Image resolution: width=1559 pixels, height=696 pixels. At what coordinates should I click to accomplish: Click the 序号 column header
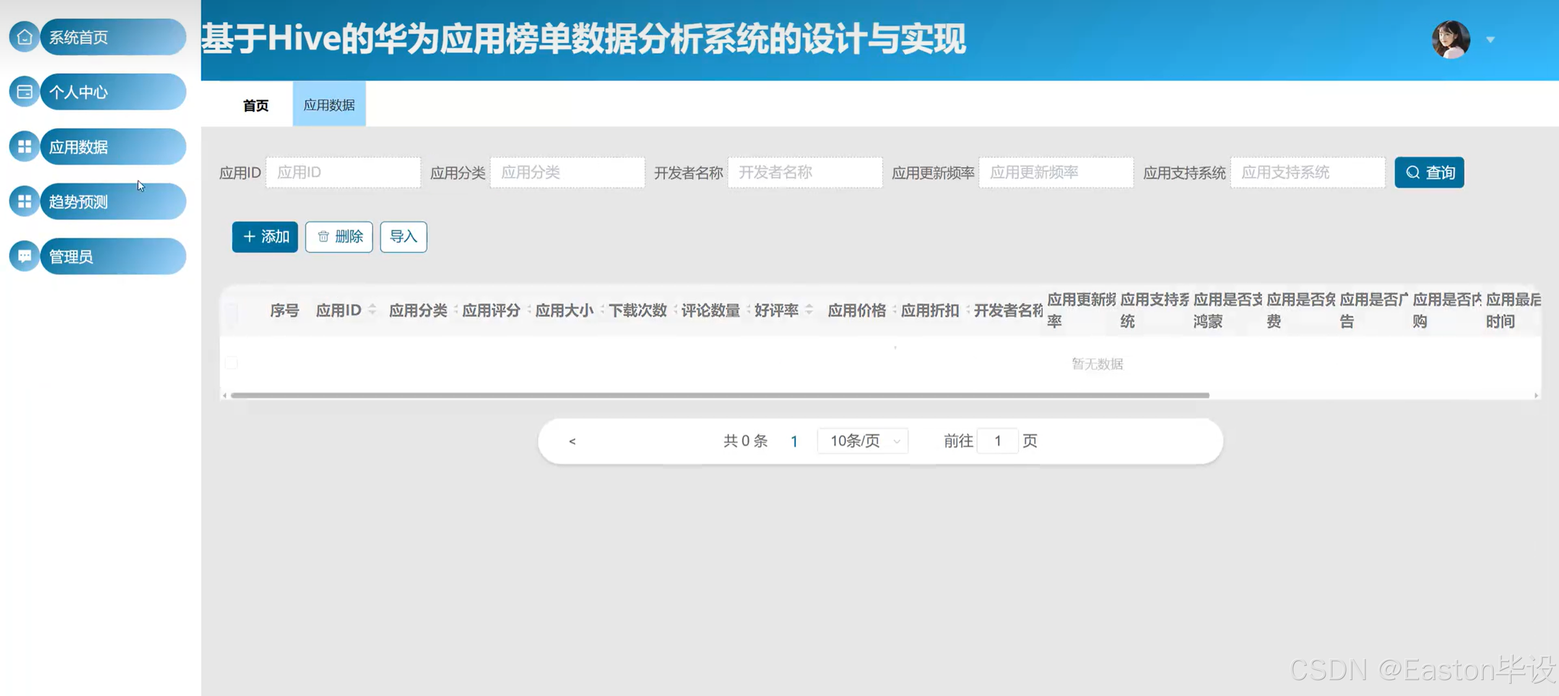[284, 310]
